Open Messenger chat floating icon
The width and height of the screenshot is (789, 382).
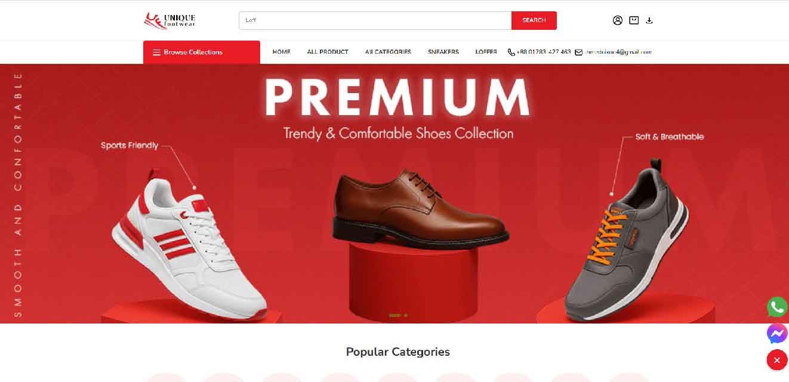777,334
